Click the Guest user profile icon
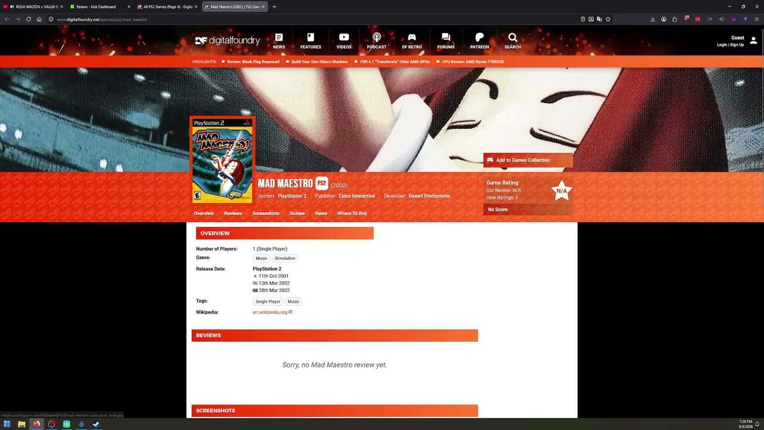764x430 pixels. coord(753,41)
